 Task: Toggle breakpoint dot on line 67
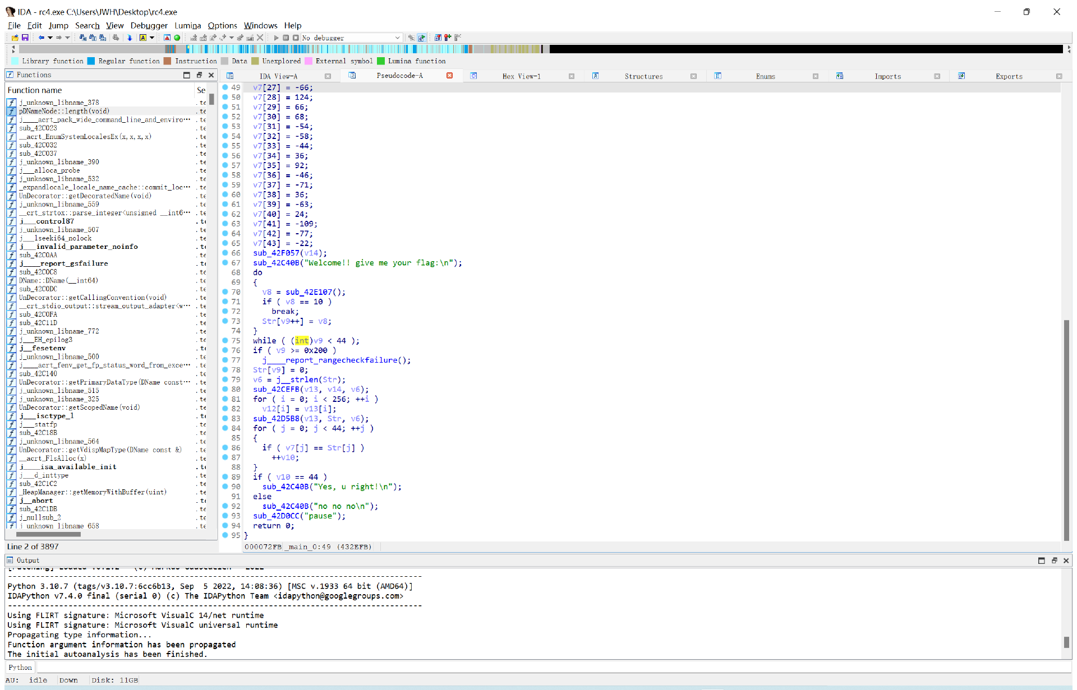click(225, 262)
